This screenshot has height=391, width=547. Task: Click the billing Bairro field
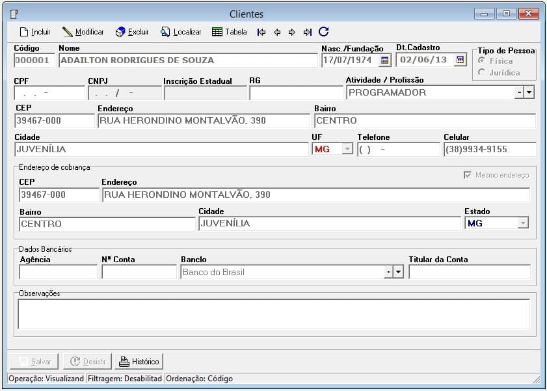tap(107, 224)
